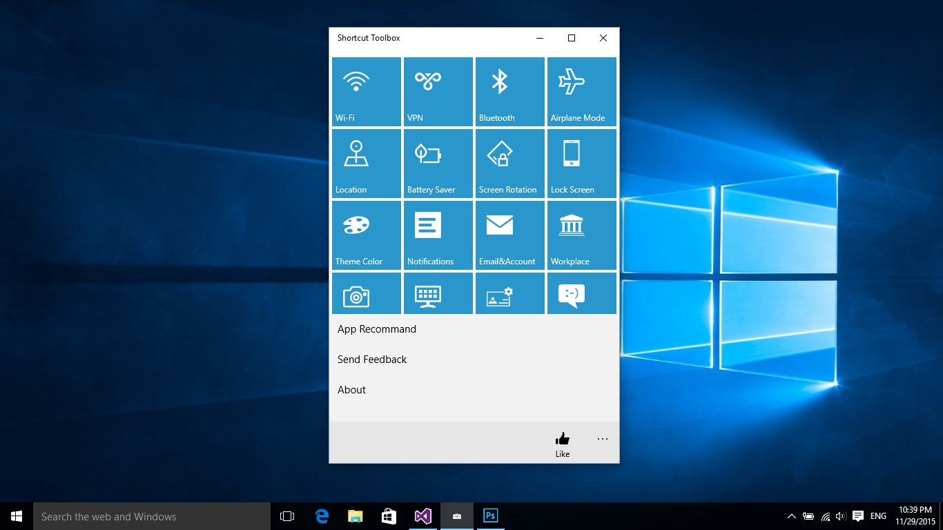Select the Theme Color palette tile

[x=367, y=235]
